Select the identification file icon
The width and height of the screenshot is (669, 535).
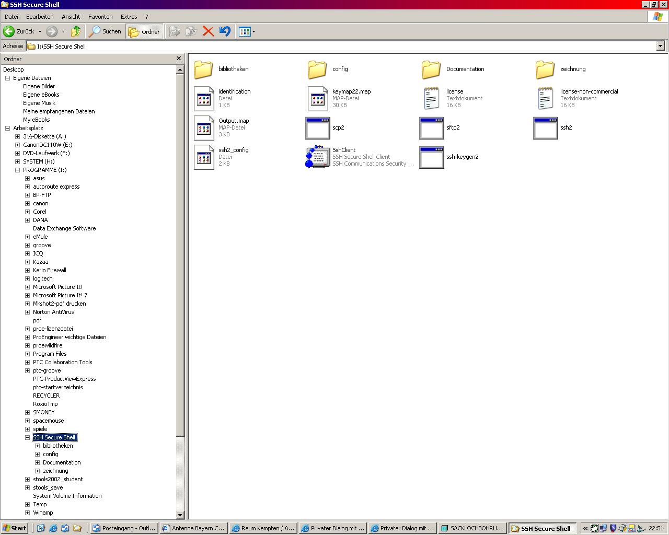point(204,98)
